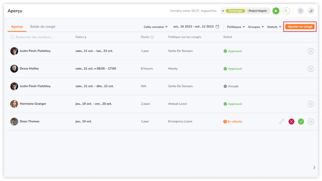
Task: Open the calendar date picker icon
Action: [x=217, y=27]
